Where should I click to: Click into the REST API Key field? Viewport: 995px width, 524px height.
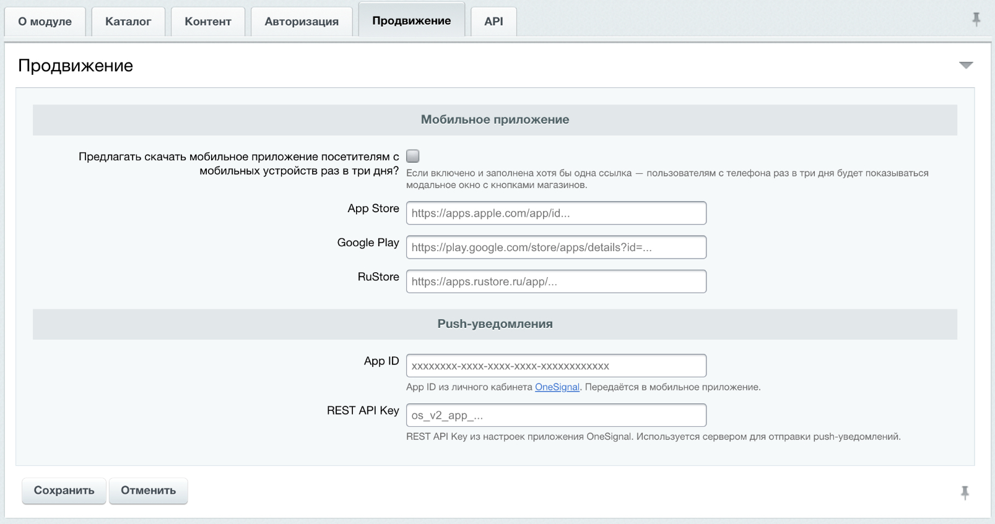(x=556, y=415)
